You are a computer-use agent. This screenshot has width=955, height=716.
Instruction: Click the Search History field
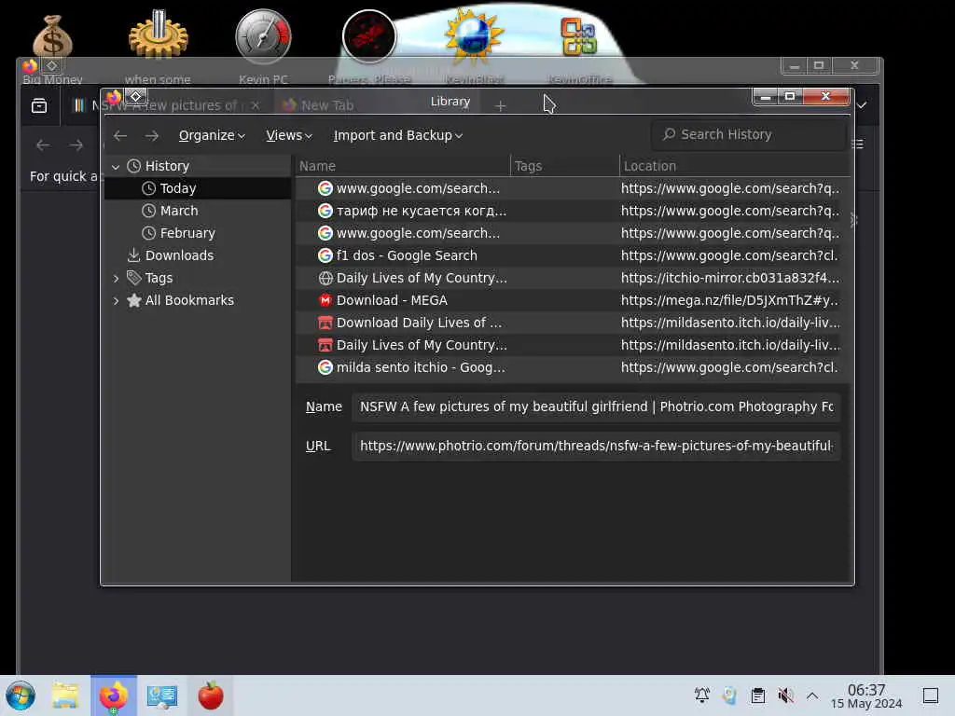749,134
